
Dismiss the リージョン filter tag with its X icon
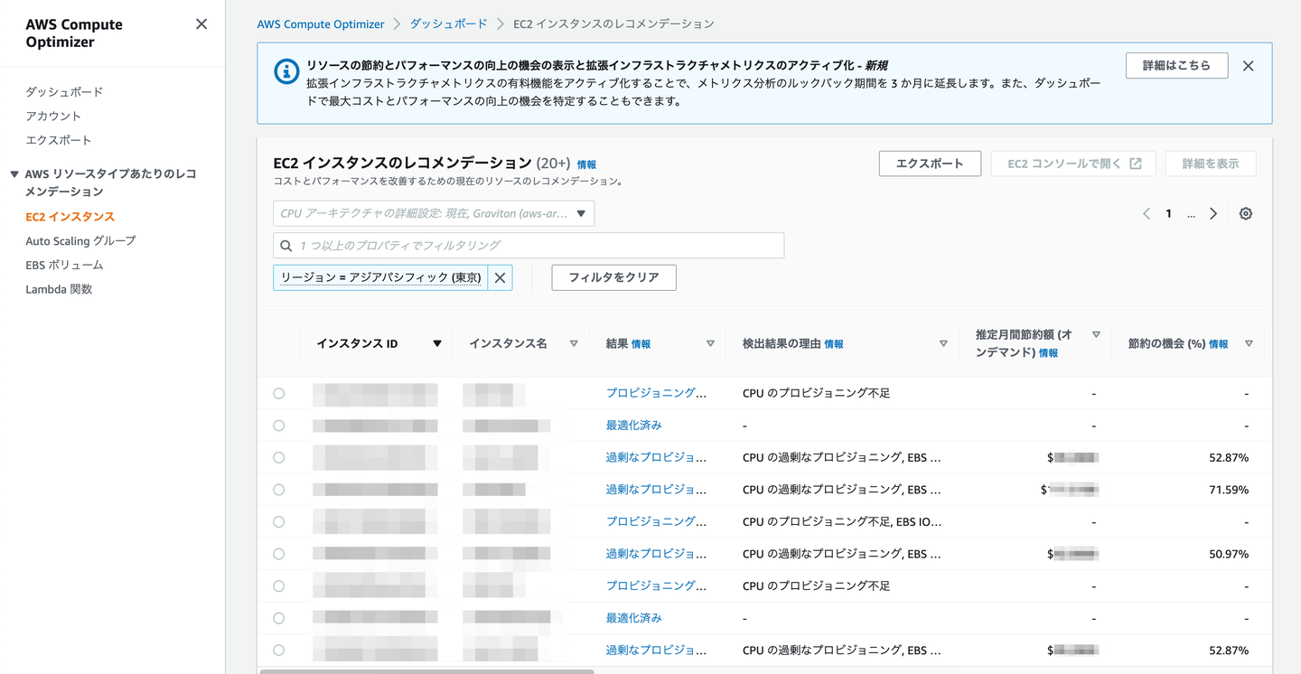pyautogui.click(x=500, y=277)
